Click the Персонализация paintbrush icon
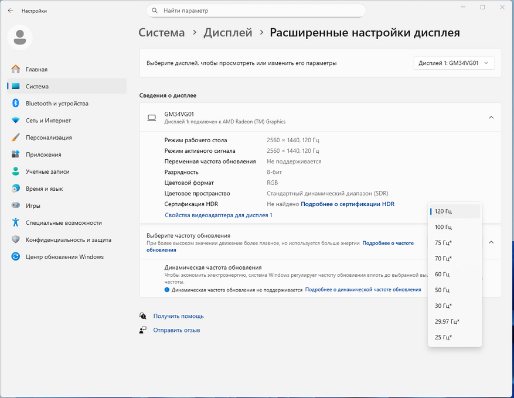This screenshot has width=514, height=398. point(15,138)
